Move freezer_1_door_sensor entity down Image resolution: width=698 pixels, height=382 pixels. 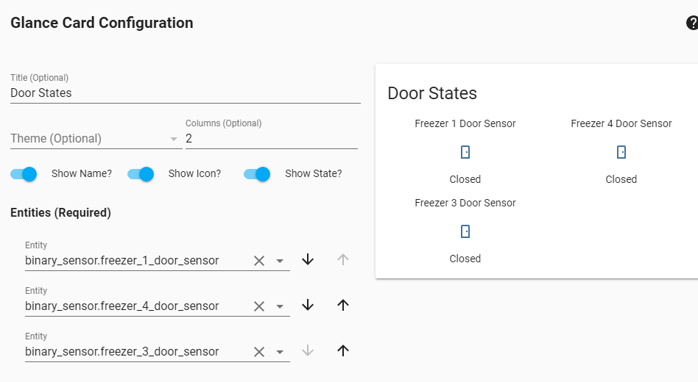click(x=308, y=259)
